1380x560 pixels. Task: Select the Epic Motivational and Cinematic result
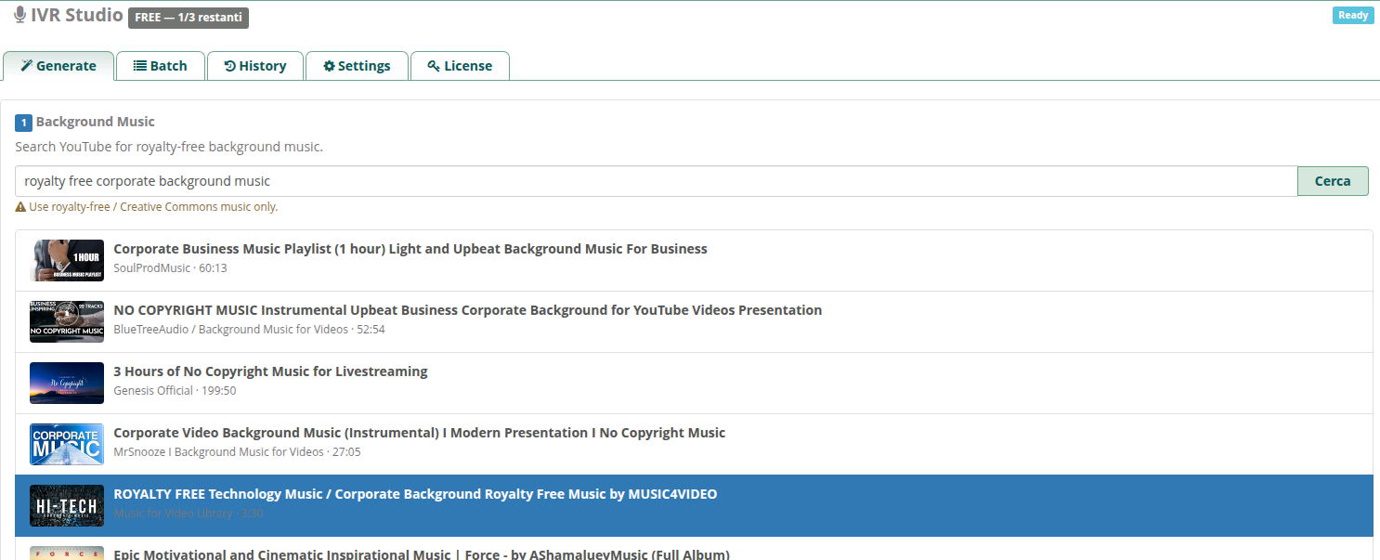tap(421, 553)
